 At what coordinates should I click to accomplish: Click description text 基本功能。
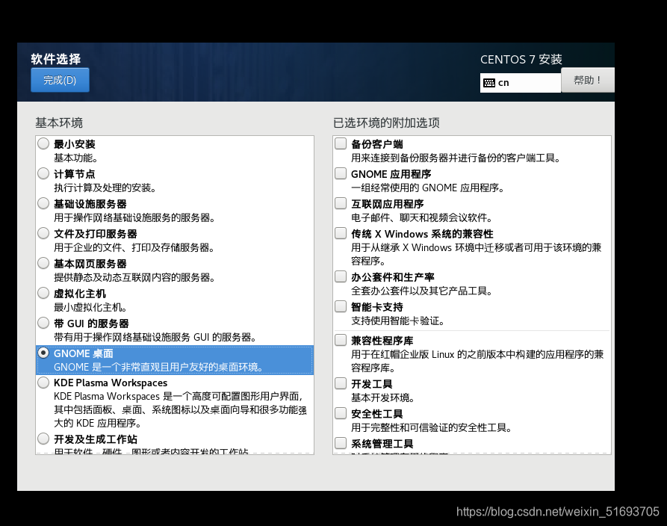pos(75,158)
